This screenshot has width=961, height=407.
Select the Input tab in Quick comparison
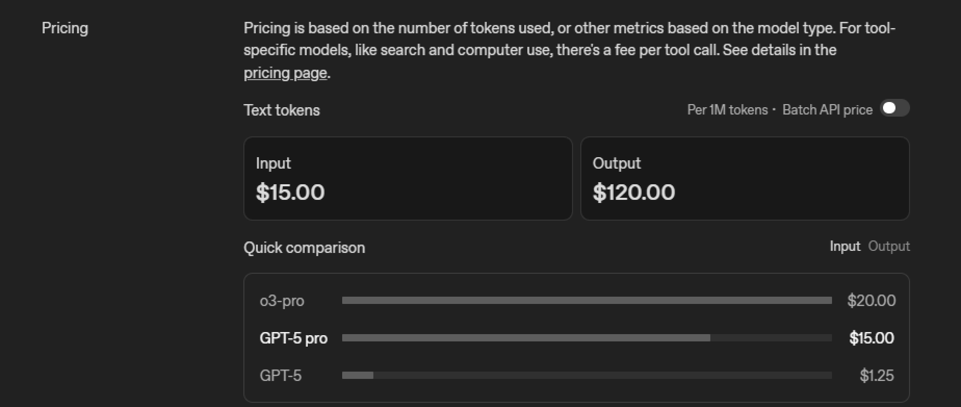pos(845,246)
